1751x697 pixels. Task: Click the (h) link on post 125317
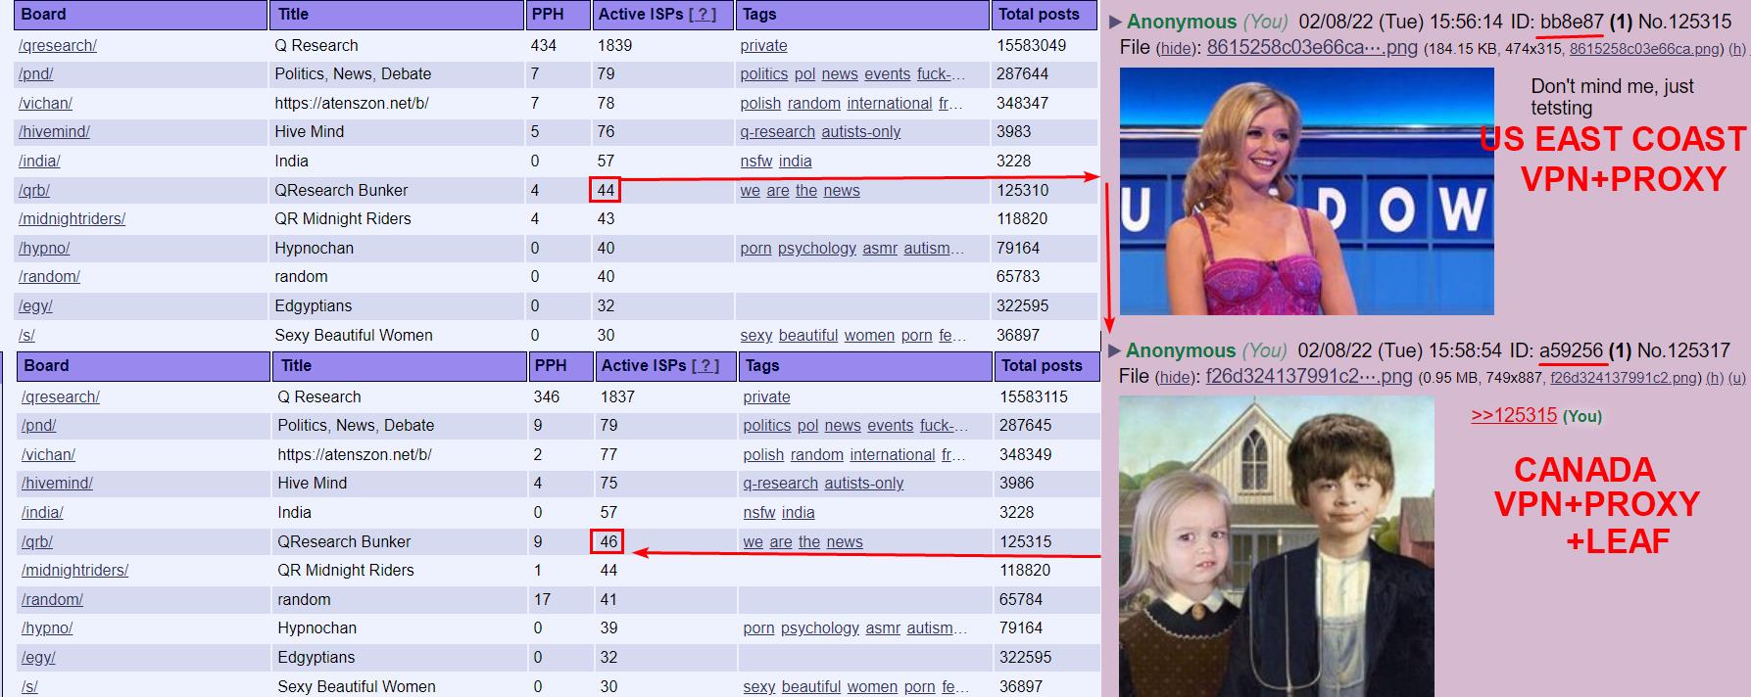pyautogui.click(x=1715, y=377)
